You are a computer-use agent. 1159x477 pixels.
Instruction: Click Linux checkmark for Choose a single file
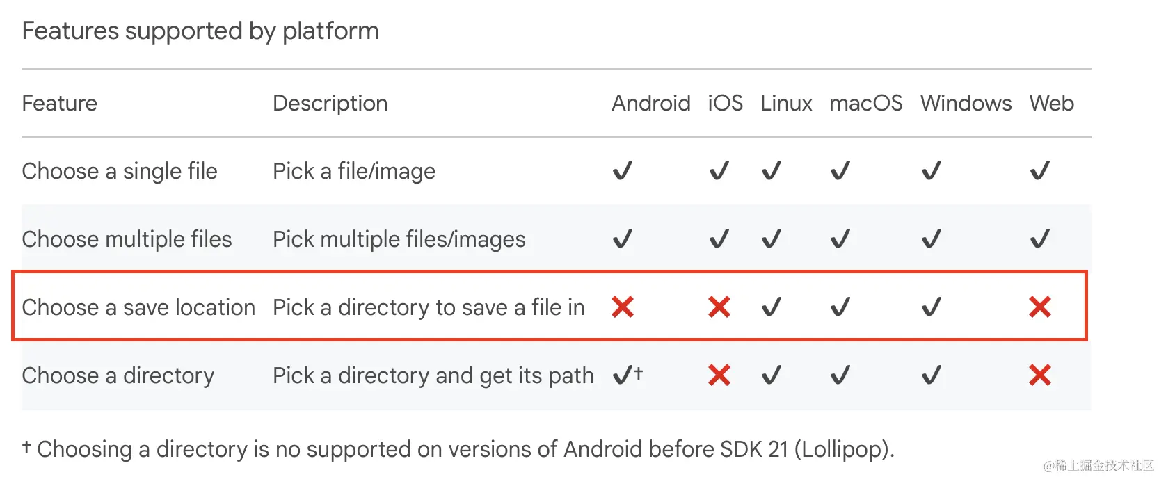coord(772,170)
